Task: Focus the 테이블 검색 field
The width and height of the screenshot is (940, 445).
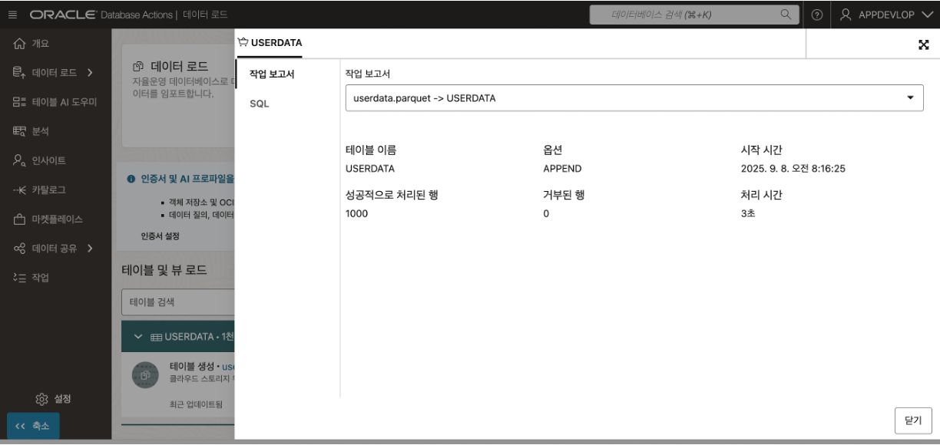Action: point(178,302)
